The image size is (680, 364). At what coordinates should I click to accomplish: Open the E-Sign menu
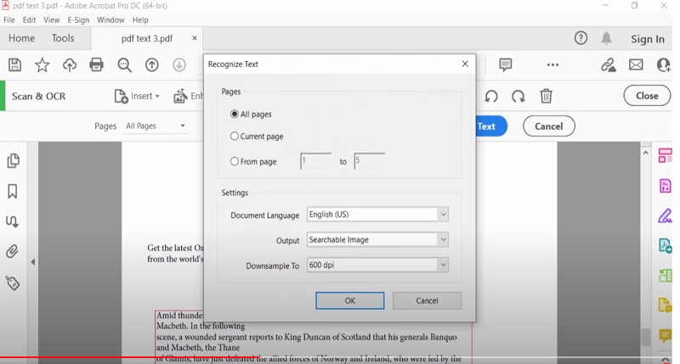[x=78, y=20]
